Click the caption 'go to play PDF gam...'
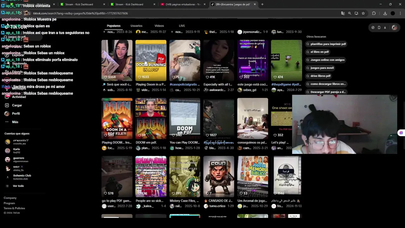 coord(116,201)
